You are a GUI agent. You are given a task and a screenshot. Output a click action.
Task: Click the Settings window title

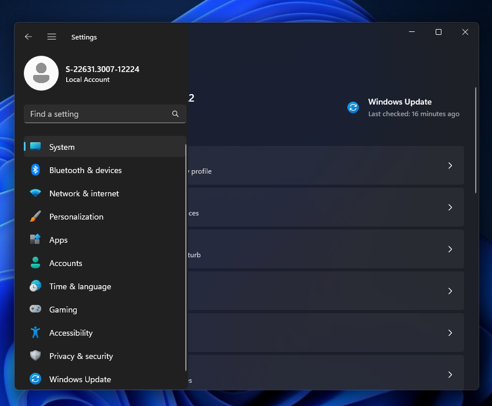[x=84, y=37]
